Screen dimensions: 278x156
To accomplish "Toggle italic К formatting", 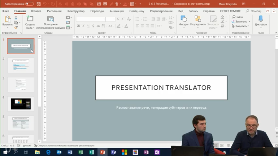I will (83, 26).
